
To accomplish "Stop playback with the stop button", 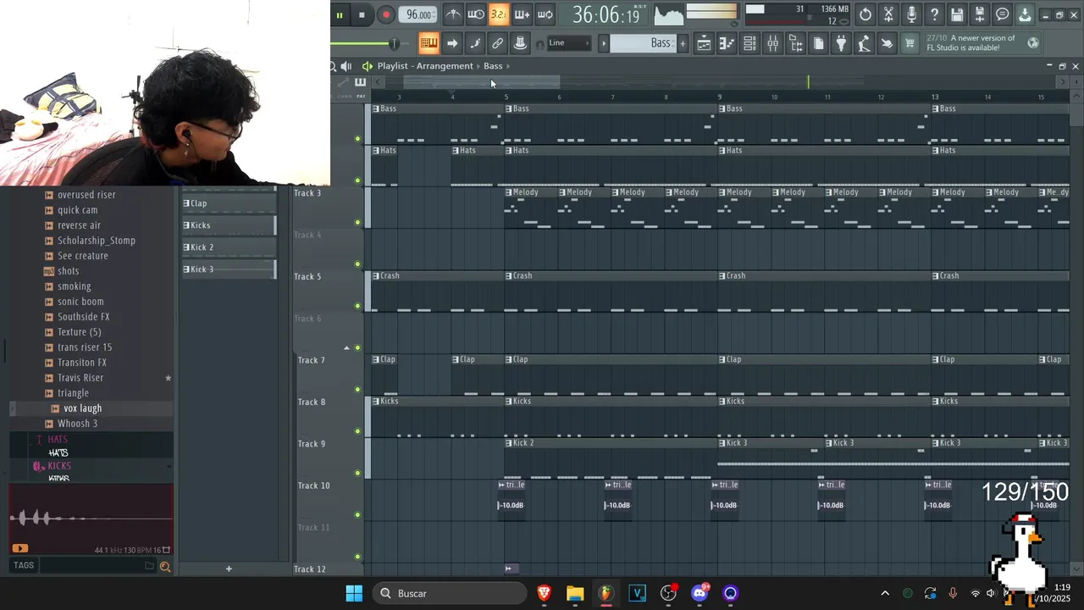I will pyautogui.click(x=362, y=14).
